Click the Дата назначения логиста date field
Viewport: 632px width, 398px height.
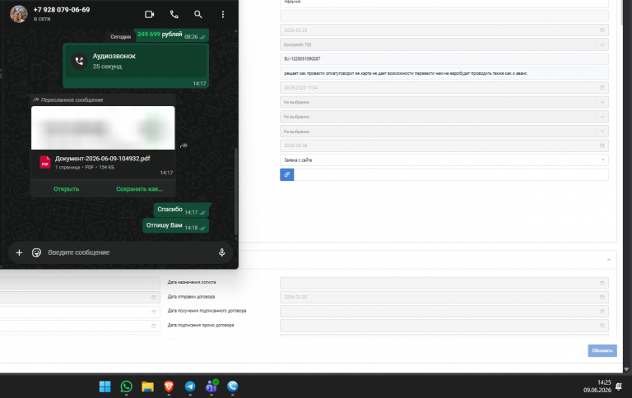pos(444,283)
